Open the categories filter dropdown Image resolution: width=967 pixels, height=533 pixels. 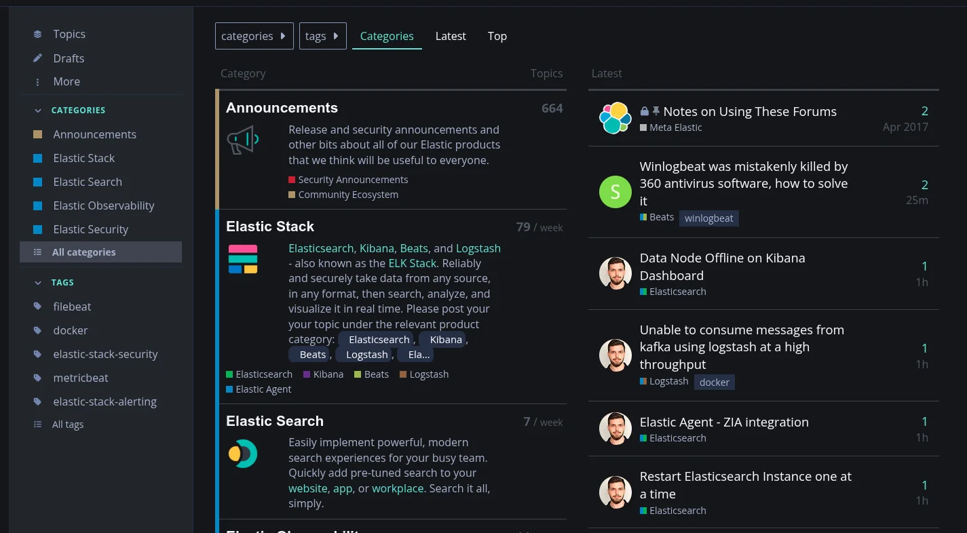coord(254,36)
